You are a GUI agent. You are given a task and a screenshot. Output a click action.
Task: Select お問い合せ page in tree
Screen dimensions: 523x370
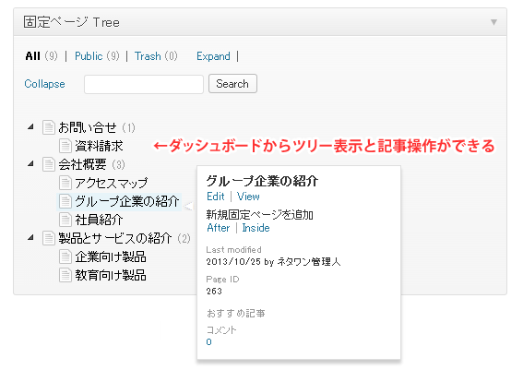coord(88,127)
